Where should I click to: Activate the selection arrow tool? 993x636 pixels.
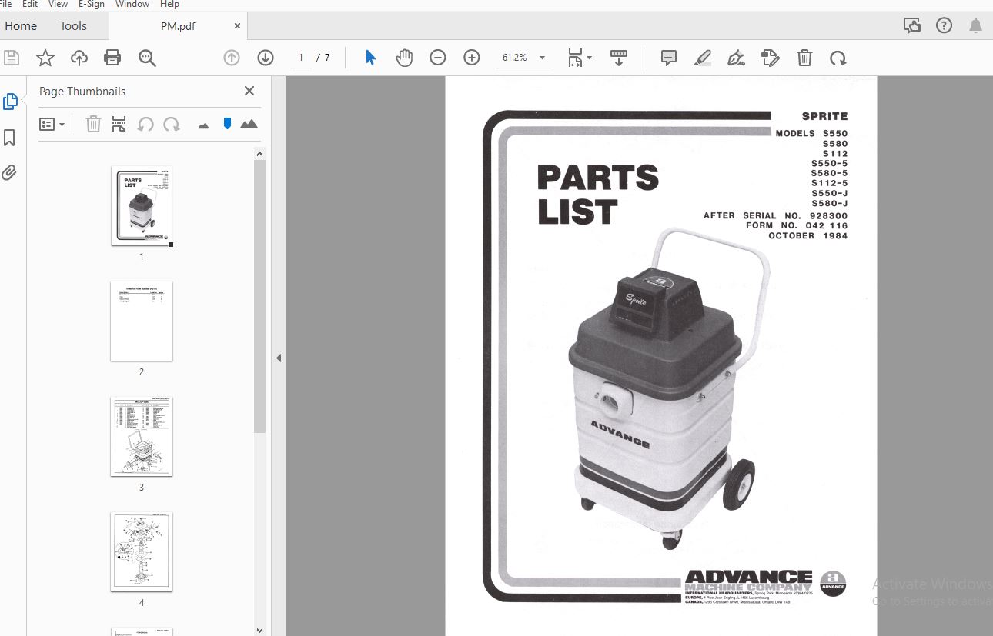click(370, 58)
